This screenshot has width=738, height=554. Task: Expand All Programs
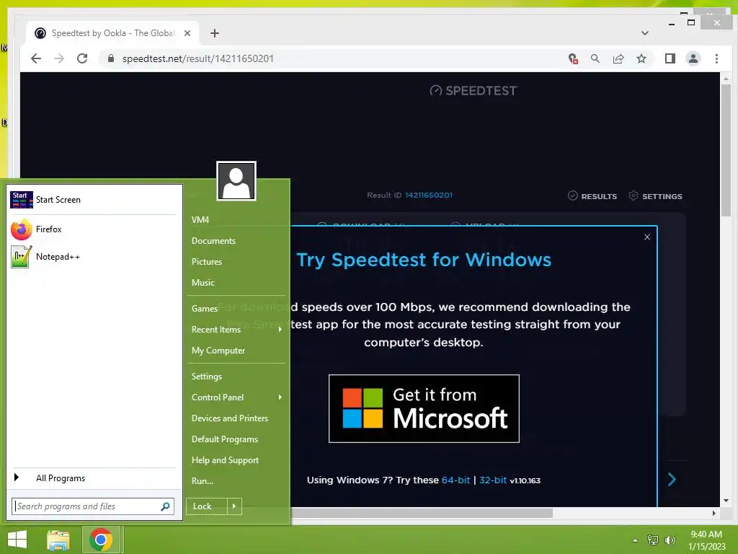(94, 478)
